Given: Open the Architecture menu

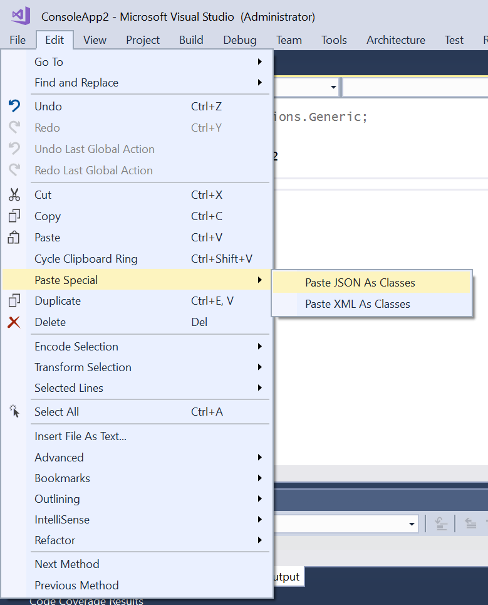Looking at the screenshot, I should coord(395,39).
